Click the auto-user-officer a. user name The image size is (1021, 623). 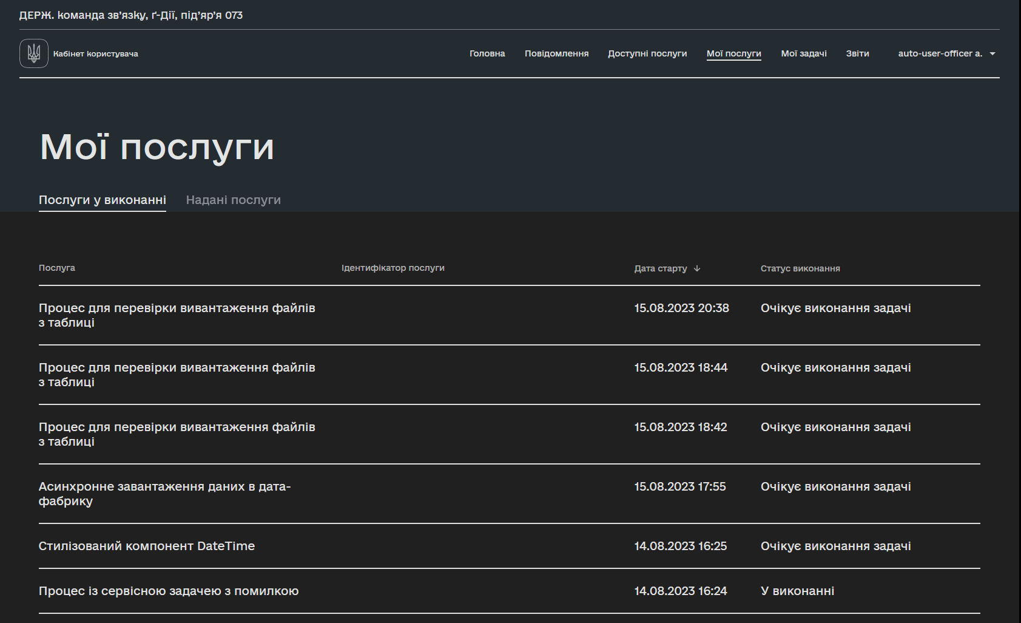tap(940, 53)
